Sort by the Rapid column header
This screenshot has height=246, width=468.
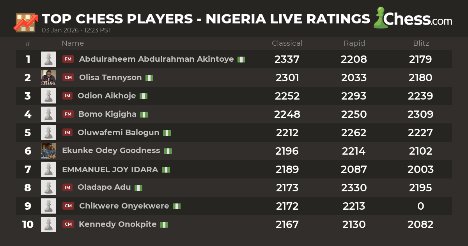pyautogui.click(x=354, y=43)
